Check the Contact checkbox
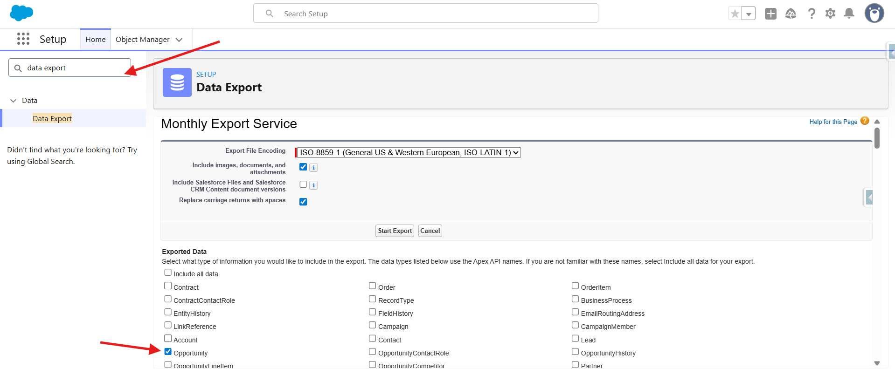Screen dimensions: 895x375 click(373, 339)
